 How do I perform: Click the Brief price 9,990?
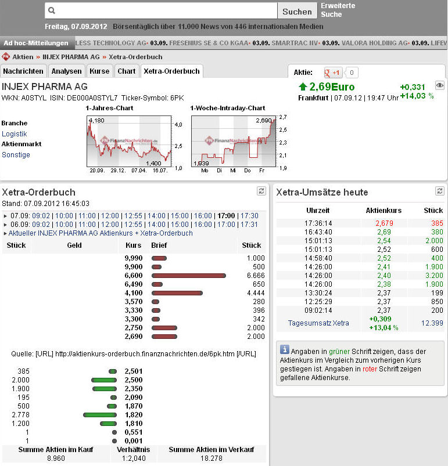point(134,258)
